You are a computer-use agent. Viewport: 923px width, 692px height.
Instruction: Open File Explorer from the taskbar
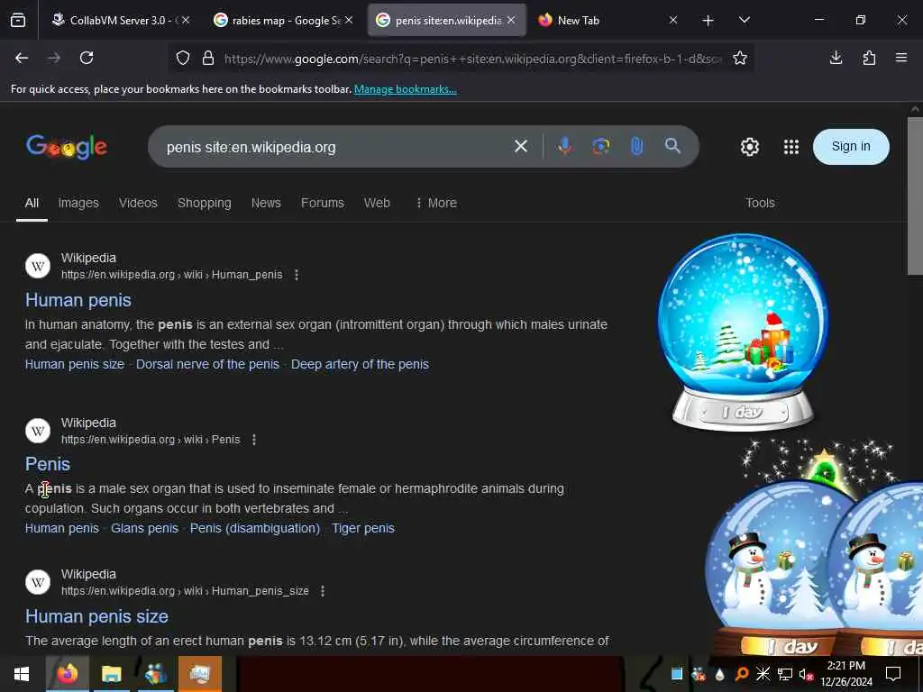[111, 674]
